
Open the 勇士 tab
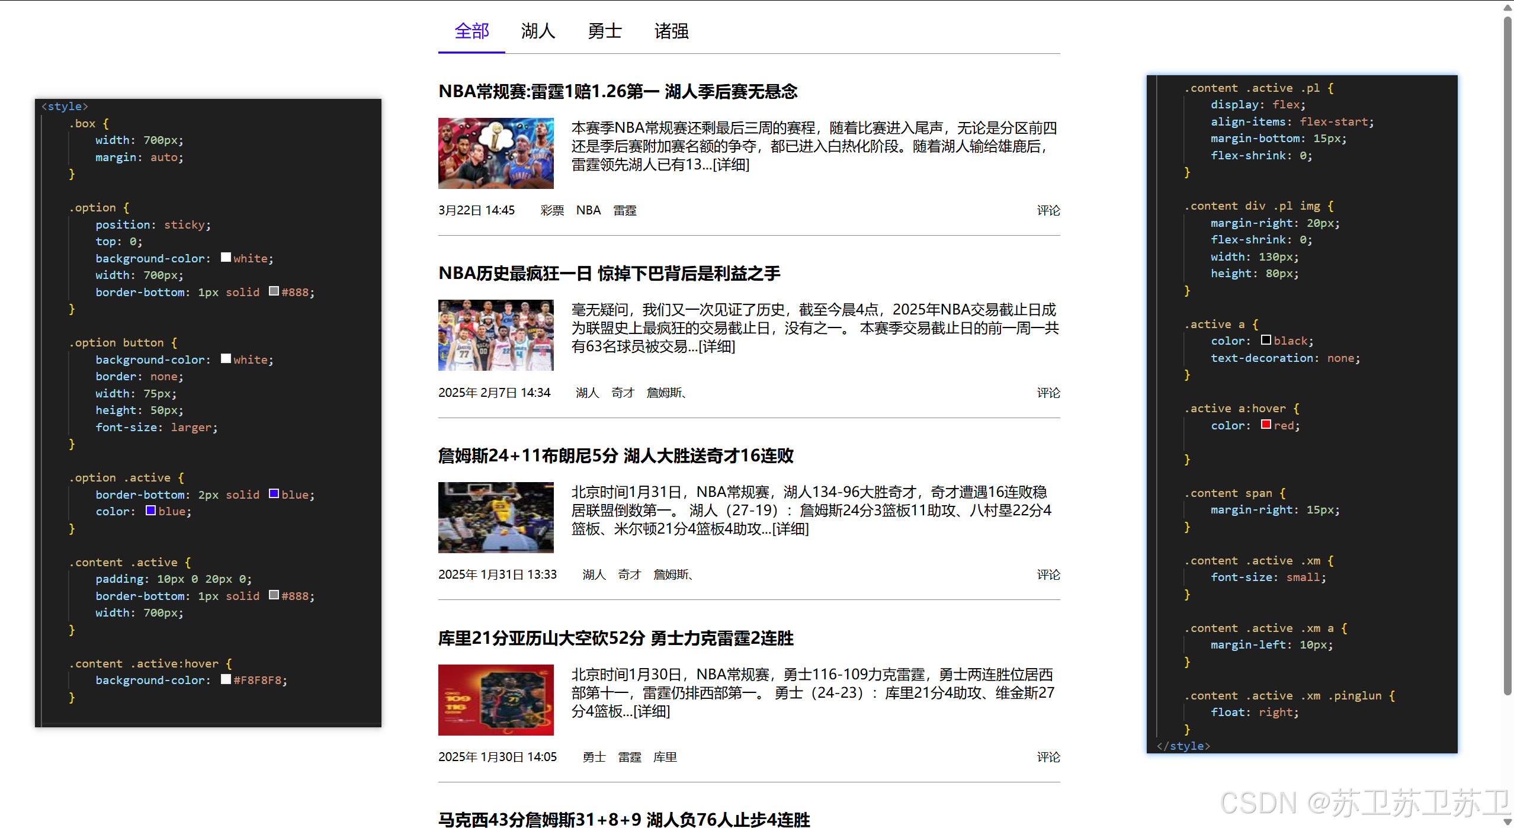pyautogui.click(x=604, y=31)
